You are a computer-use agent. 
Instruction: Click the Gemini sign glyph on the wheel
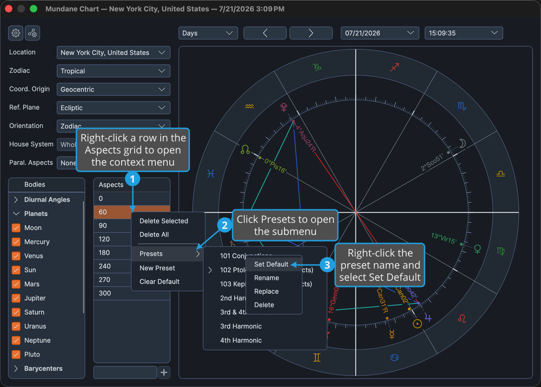pos(316,358)
